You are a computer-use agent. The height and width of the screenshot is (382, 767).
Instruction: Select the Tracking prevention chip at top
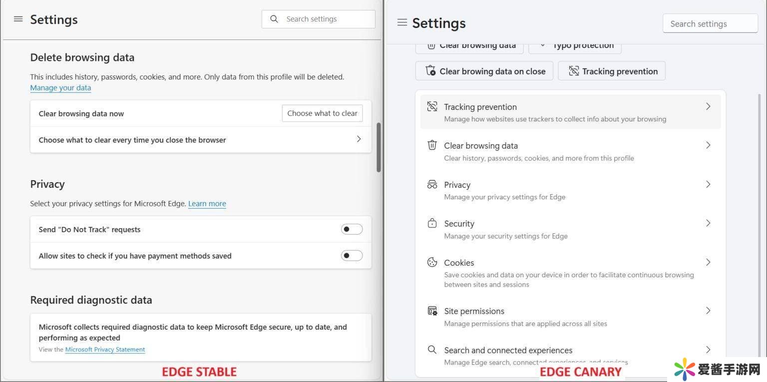[612, 71]
